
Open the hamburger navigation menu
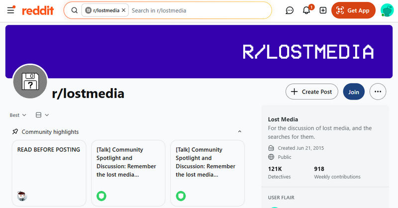click(10, 10)
